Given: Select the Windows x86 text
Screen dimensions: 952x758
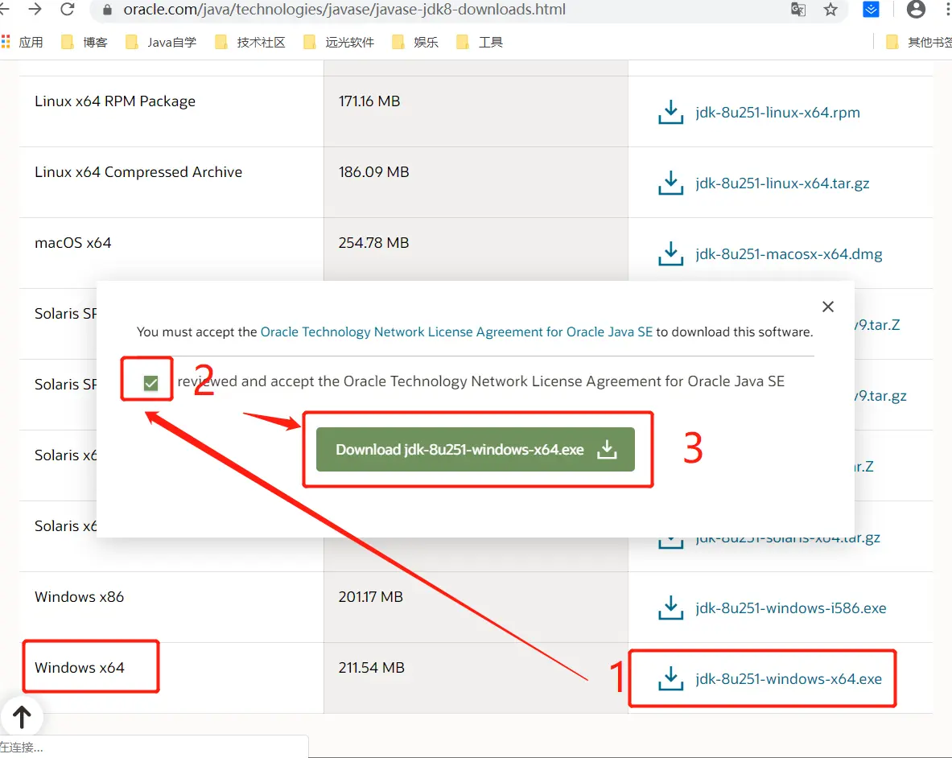Looking at the screenshot, I should tap(79, 596).
